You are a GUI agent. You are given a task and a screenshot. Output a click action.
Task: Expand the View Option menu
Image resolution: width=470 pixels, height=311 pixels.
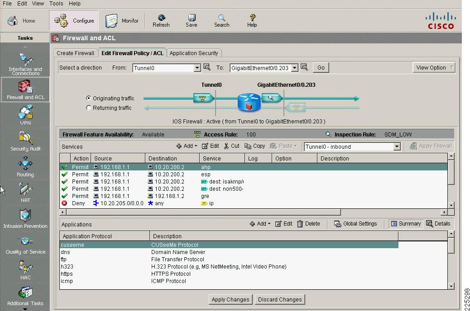point(434,68)
